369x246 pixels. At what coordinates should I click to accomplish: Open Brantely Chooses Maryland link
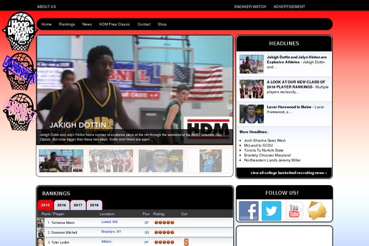pos(267,156)
